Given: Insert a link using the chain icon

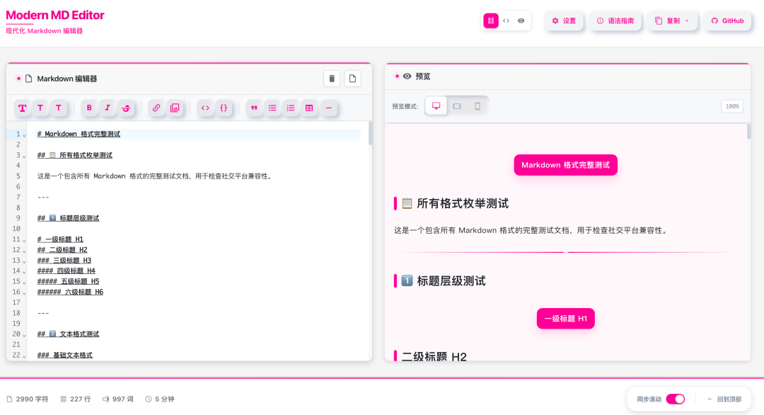Looking at the screenshot, I should coord(156,107).
